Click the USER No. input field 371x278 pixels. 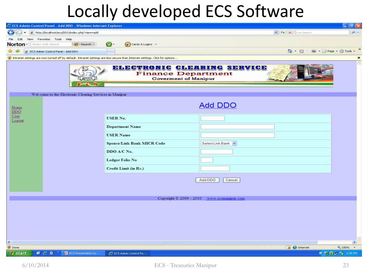coord(212,118)
